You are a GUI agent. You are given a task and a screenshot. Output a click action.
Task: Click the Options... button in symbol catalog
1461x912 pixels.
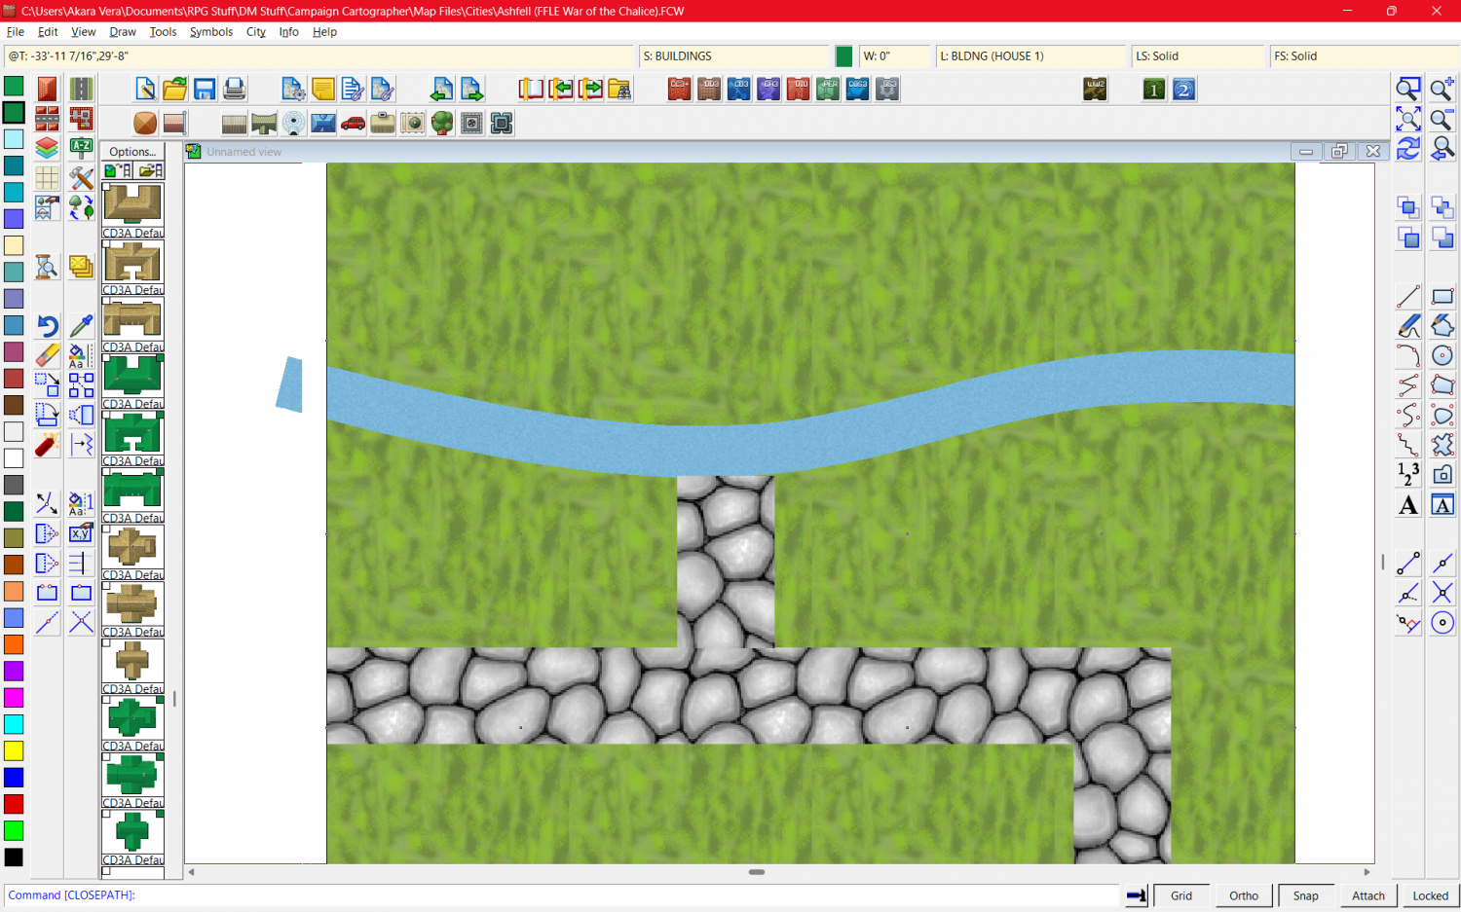point(132,152)
